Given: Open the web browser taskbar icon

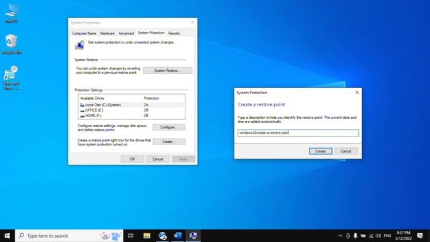Looking at the screenshot, I should pyautogui.click(x=163, y=236).
